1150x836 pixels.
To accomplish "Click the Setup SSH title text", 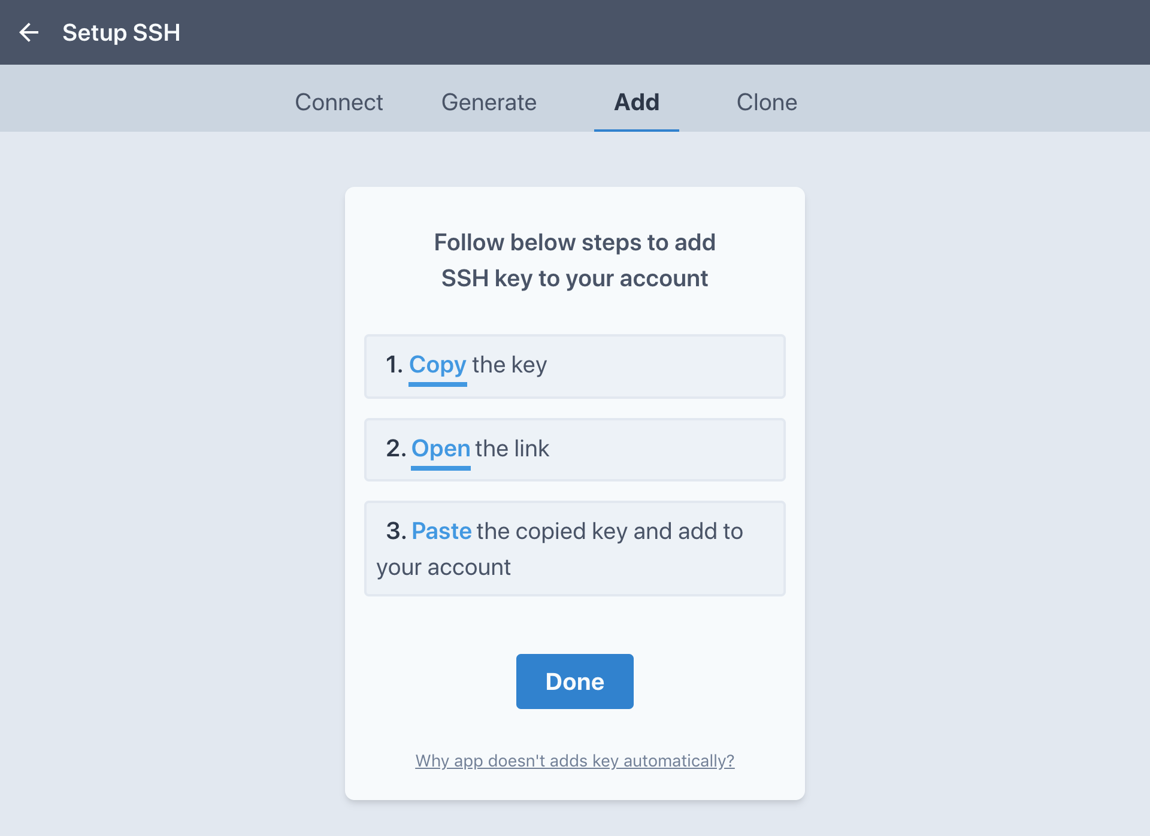I will point(121,32).
